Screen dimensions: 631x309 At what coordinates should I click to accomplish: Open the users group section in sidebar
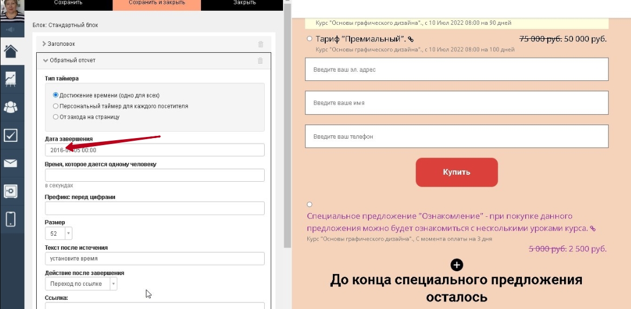[11, 107]
